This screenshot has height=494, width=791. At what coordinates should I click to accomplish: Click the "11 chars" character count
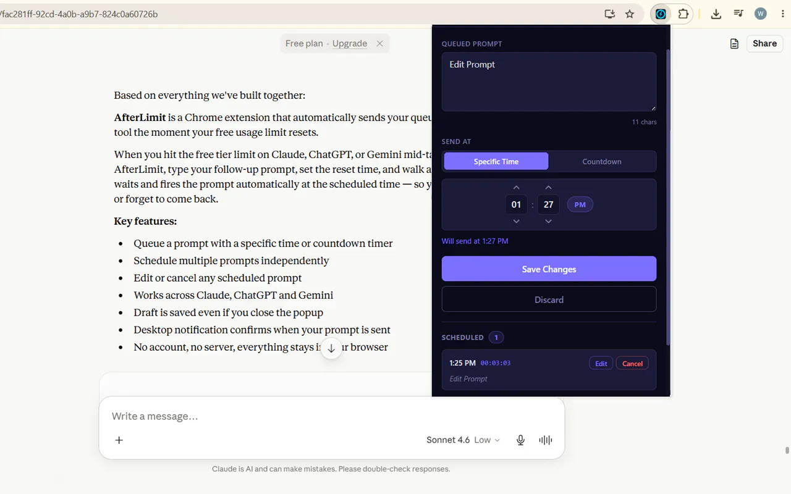[644, 122]
